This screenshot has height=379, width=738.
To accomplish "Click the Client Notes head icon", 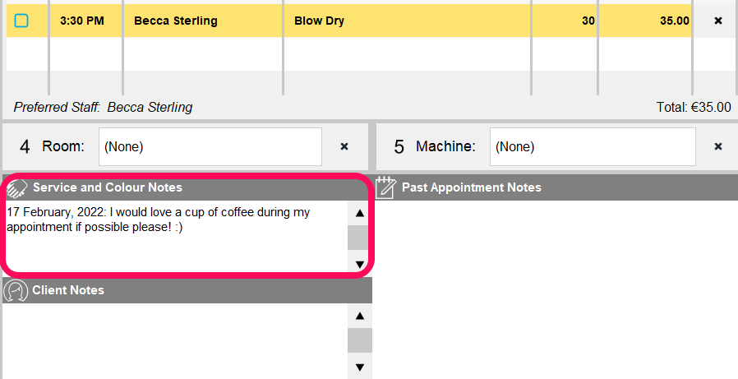I will pos(16,290).
